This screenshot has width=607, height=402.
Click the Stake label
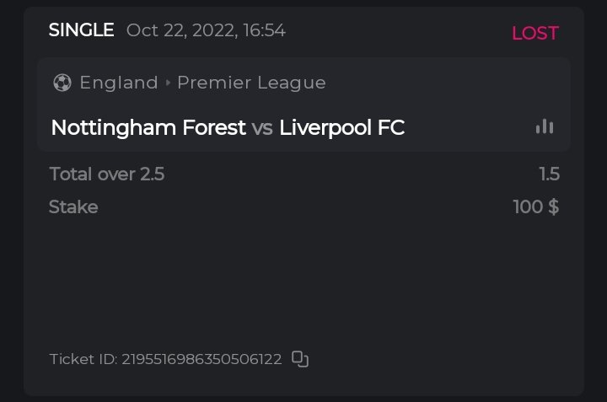coord(73,207)
